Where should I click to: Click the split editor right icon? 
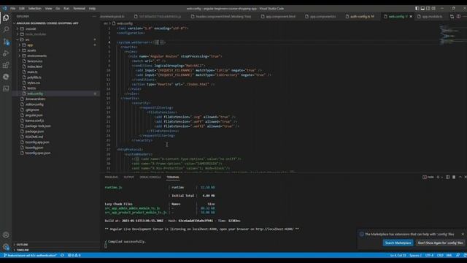pos(459,16)
